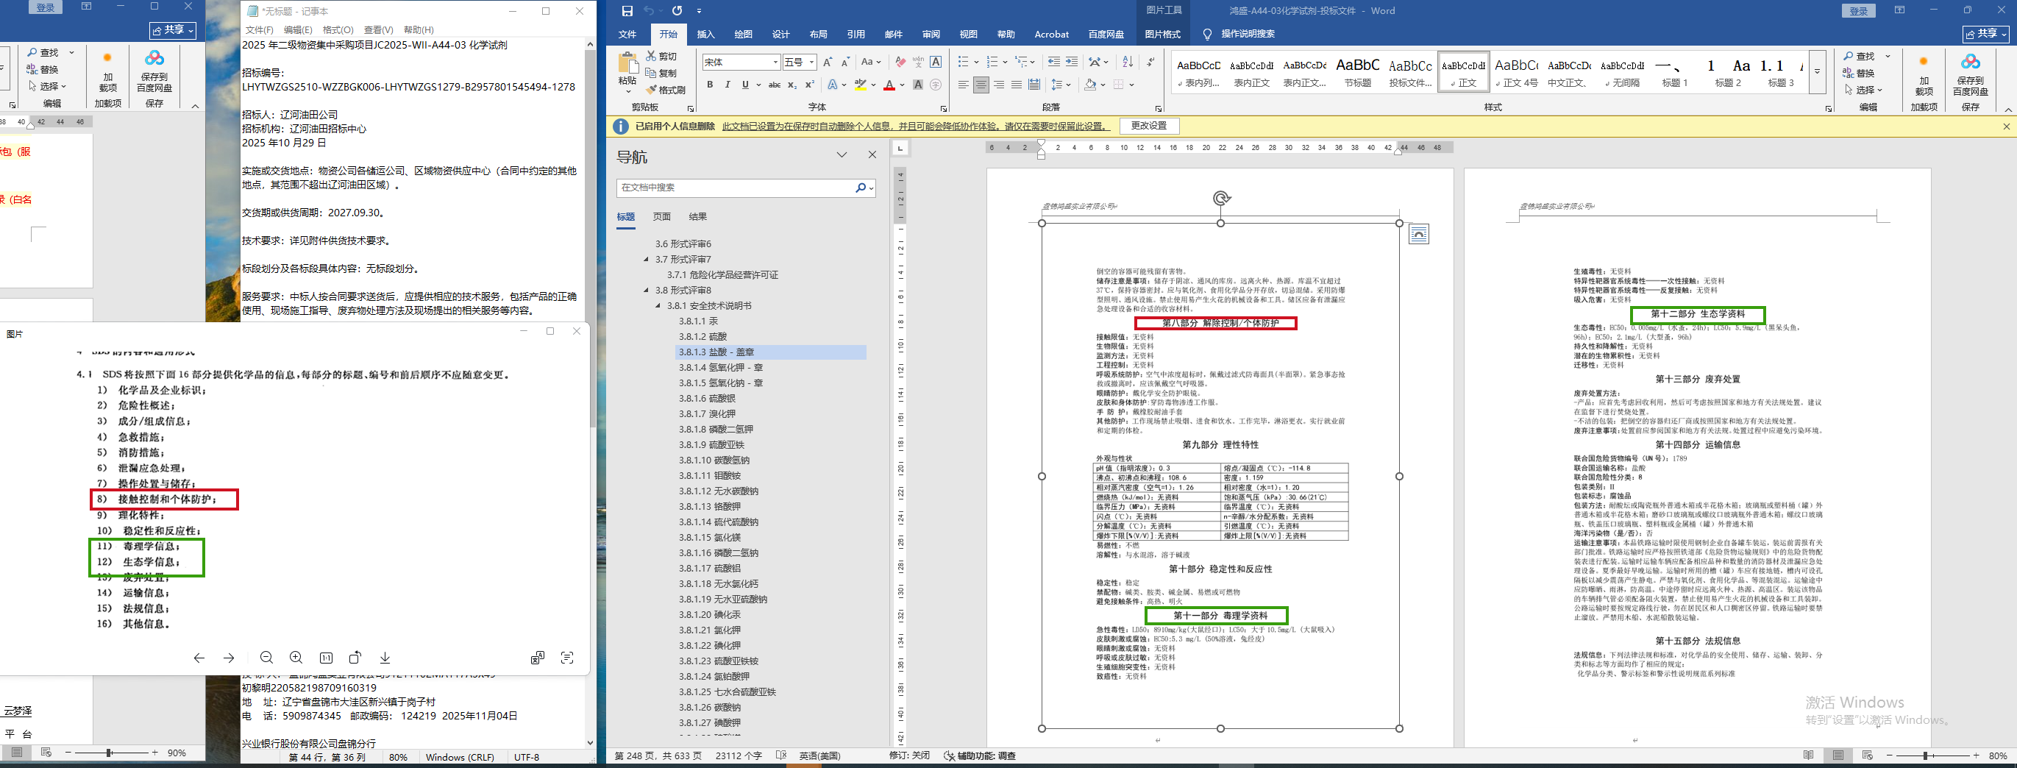This screenshot has width=2017, height=768.
Task: Select heading 3.8.1.10 碳酸氢钠 in navigation
Action: click(x=714, y=461)
